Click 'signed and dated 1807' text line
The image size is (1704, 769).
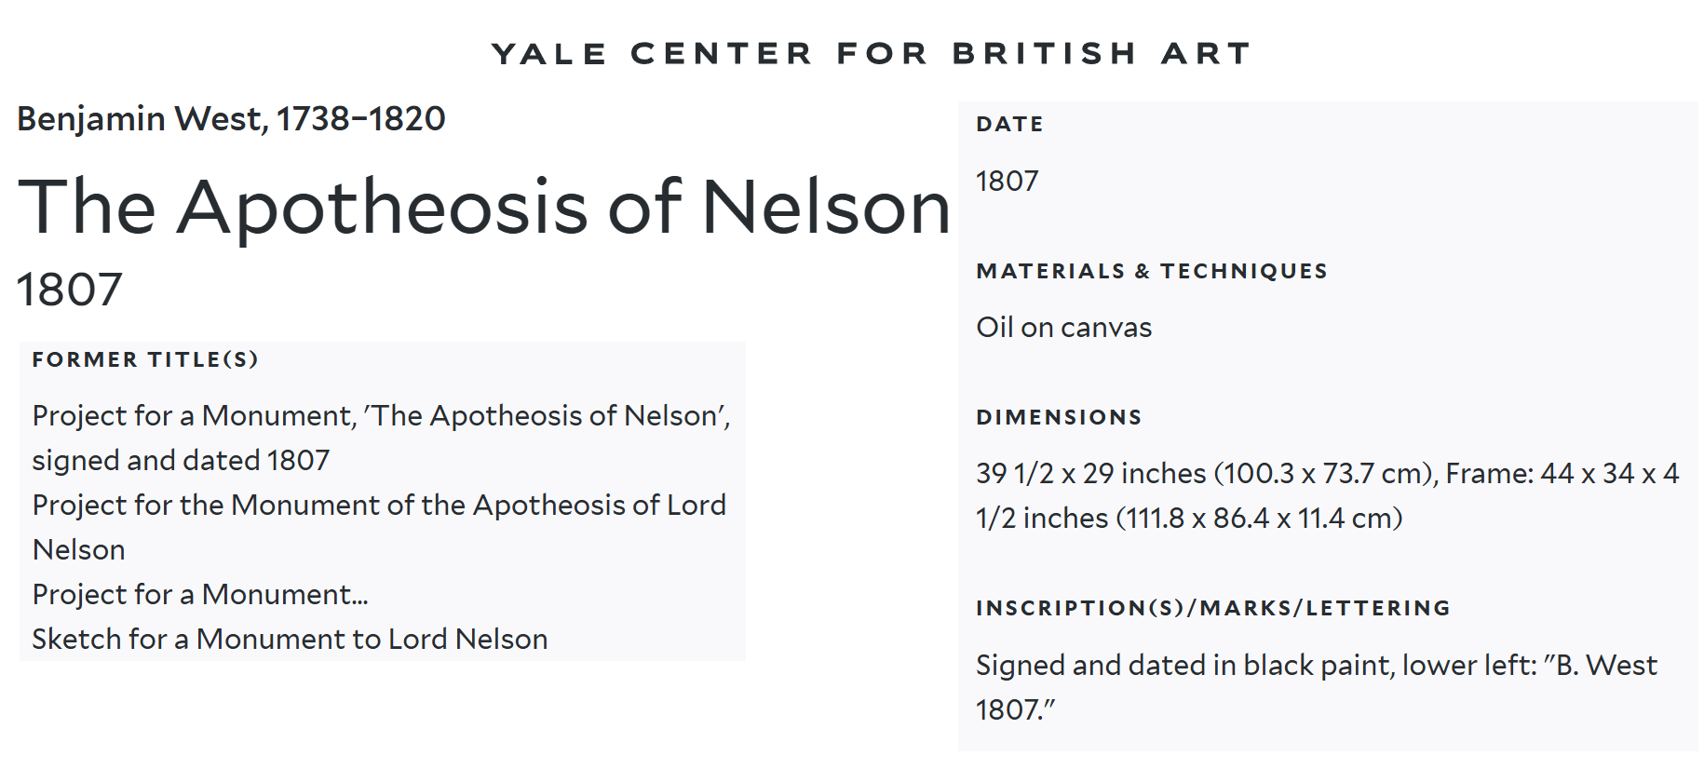[x=181, y=460]
